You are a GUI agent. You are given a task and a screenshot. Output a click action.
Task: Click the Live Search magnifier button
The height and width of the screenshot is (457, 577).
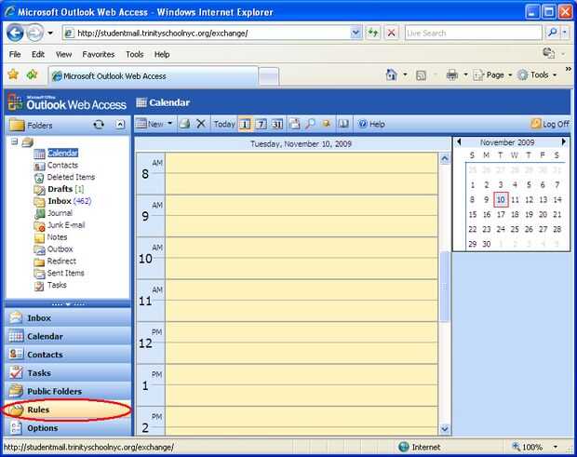coord(552,33)
